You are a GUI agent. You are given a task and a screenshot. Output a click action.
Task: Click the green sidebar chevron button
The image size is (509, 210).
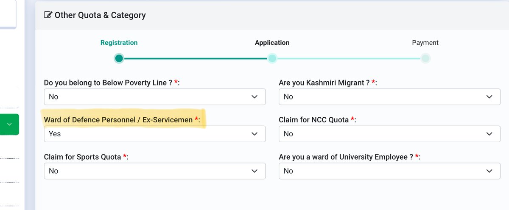click(9, 124)
